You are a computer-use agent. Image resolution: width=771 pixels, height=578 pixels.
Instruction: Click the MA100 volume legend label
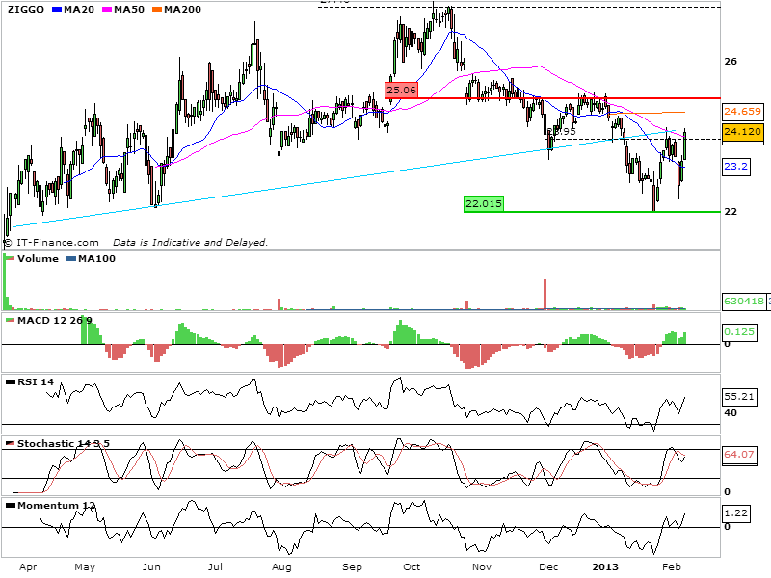97,258
